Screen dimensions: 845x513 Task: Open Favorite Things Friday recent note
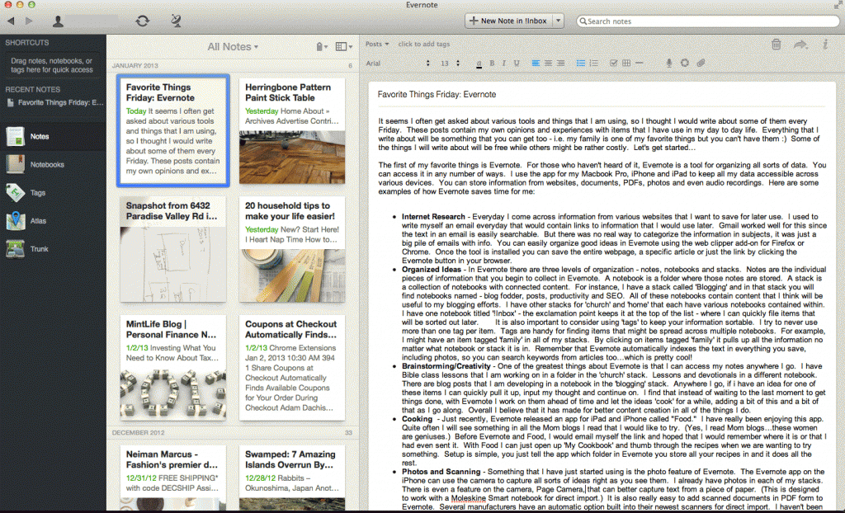[55, 102]
